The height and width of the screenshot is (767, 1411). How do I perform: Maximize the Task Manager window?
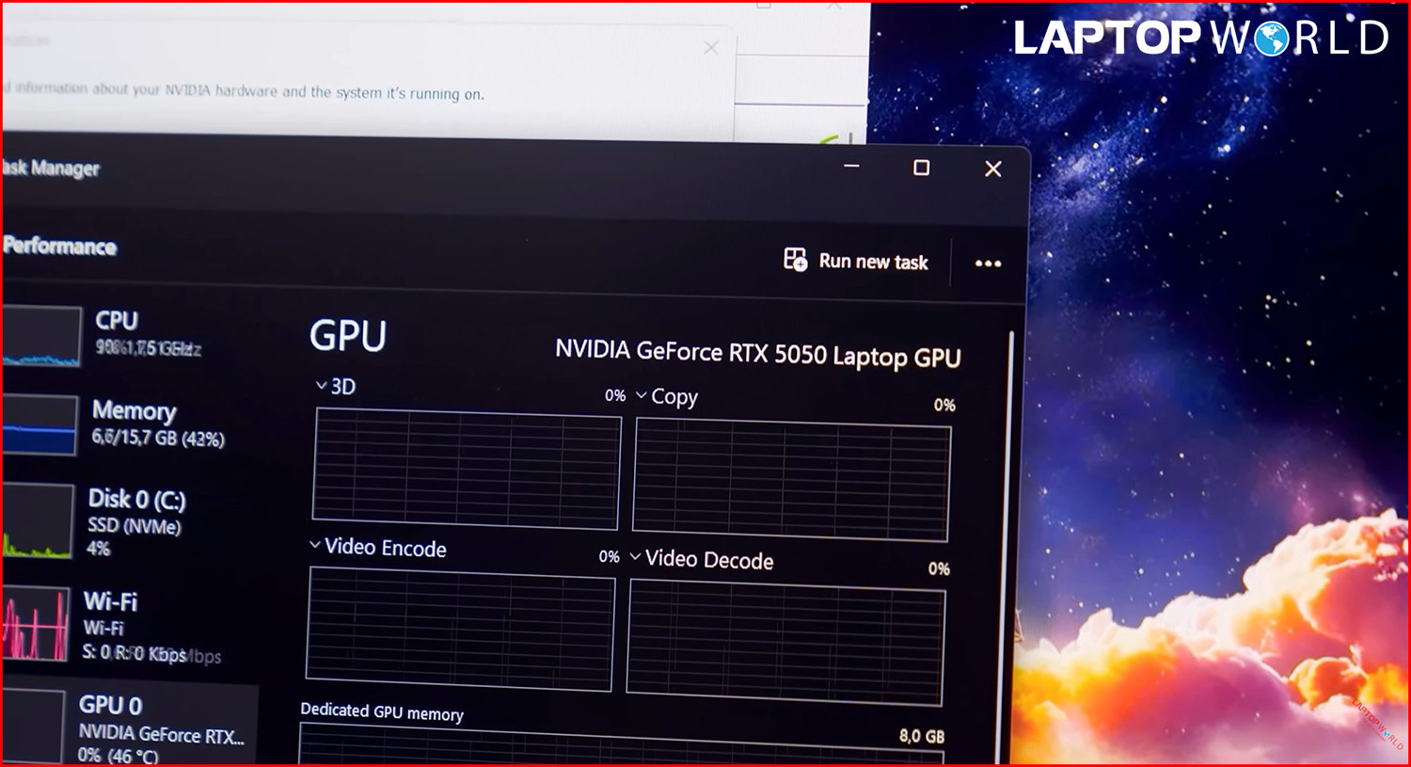pos(921,168)
